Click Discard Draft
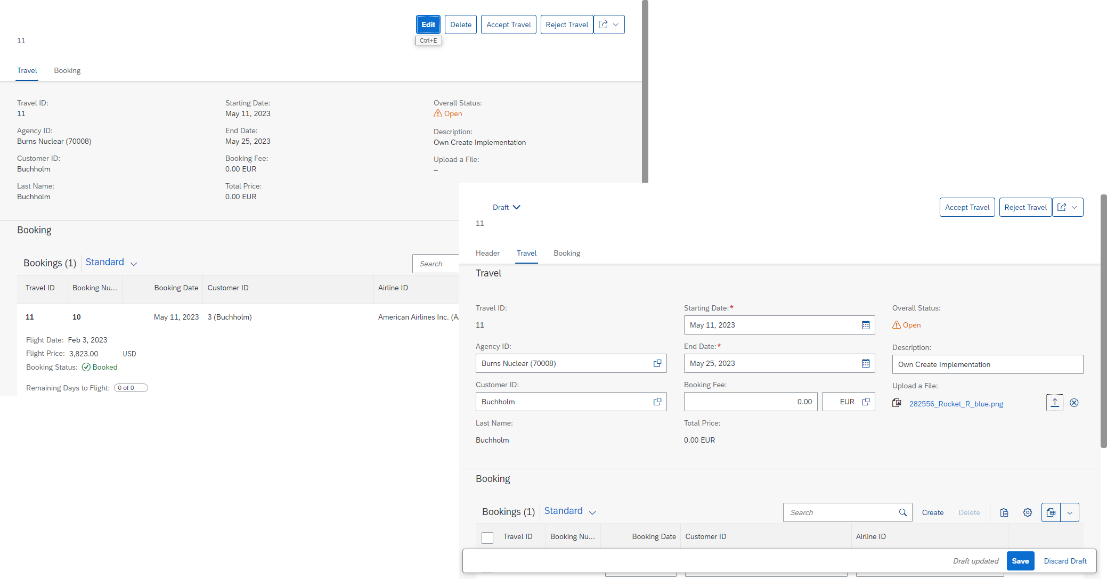Image resolution: width=1107 pixels, height=579 pixels. pos(1065,561)
